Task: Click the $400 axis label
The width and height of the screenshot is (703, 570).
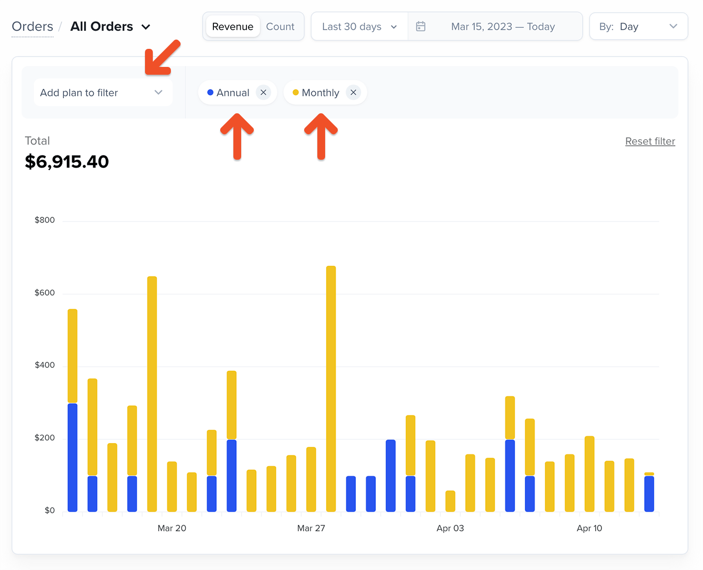Action: coord(44,365)
